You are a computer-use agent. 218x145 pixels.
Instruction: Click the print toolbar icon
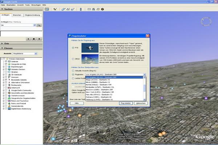click(93, 9)
